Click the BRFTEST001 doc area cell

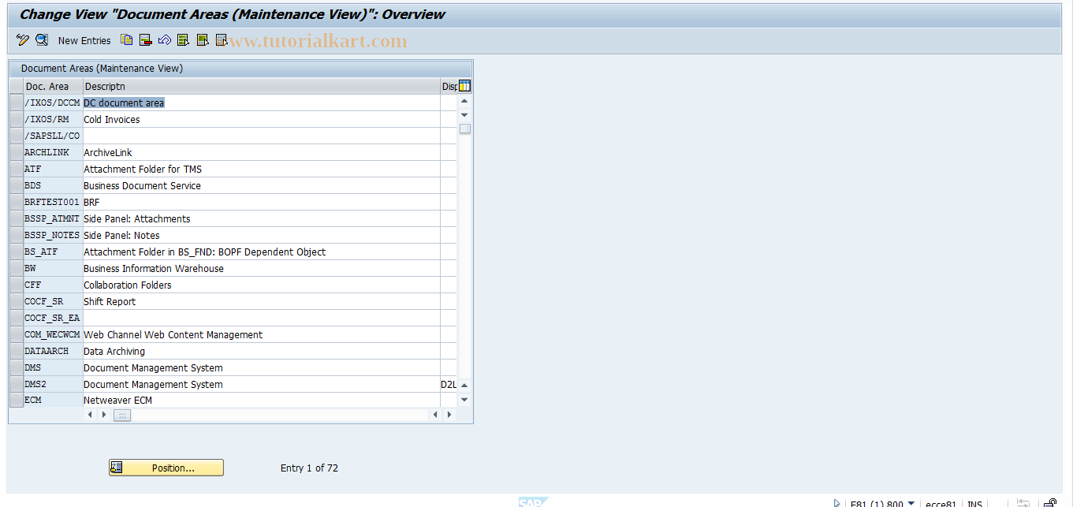click(53, 202)
